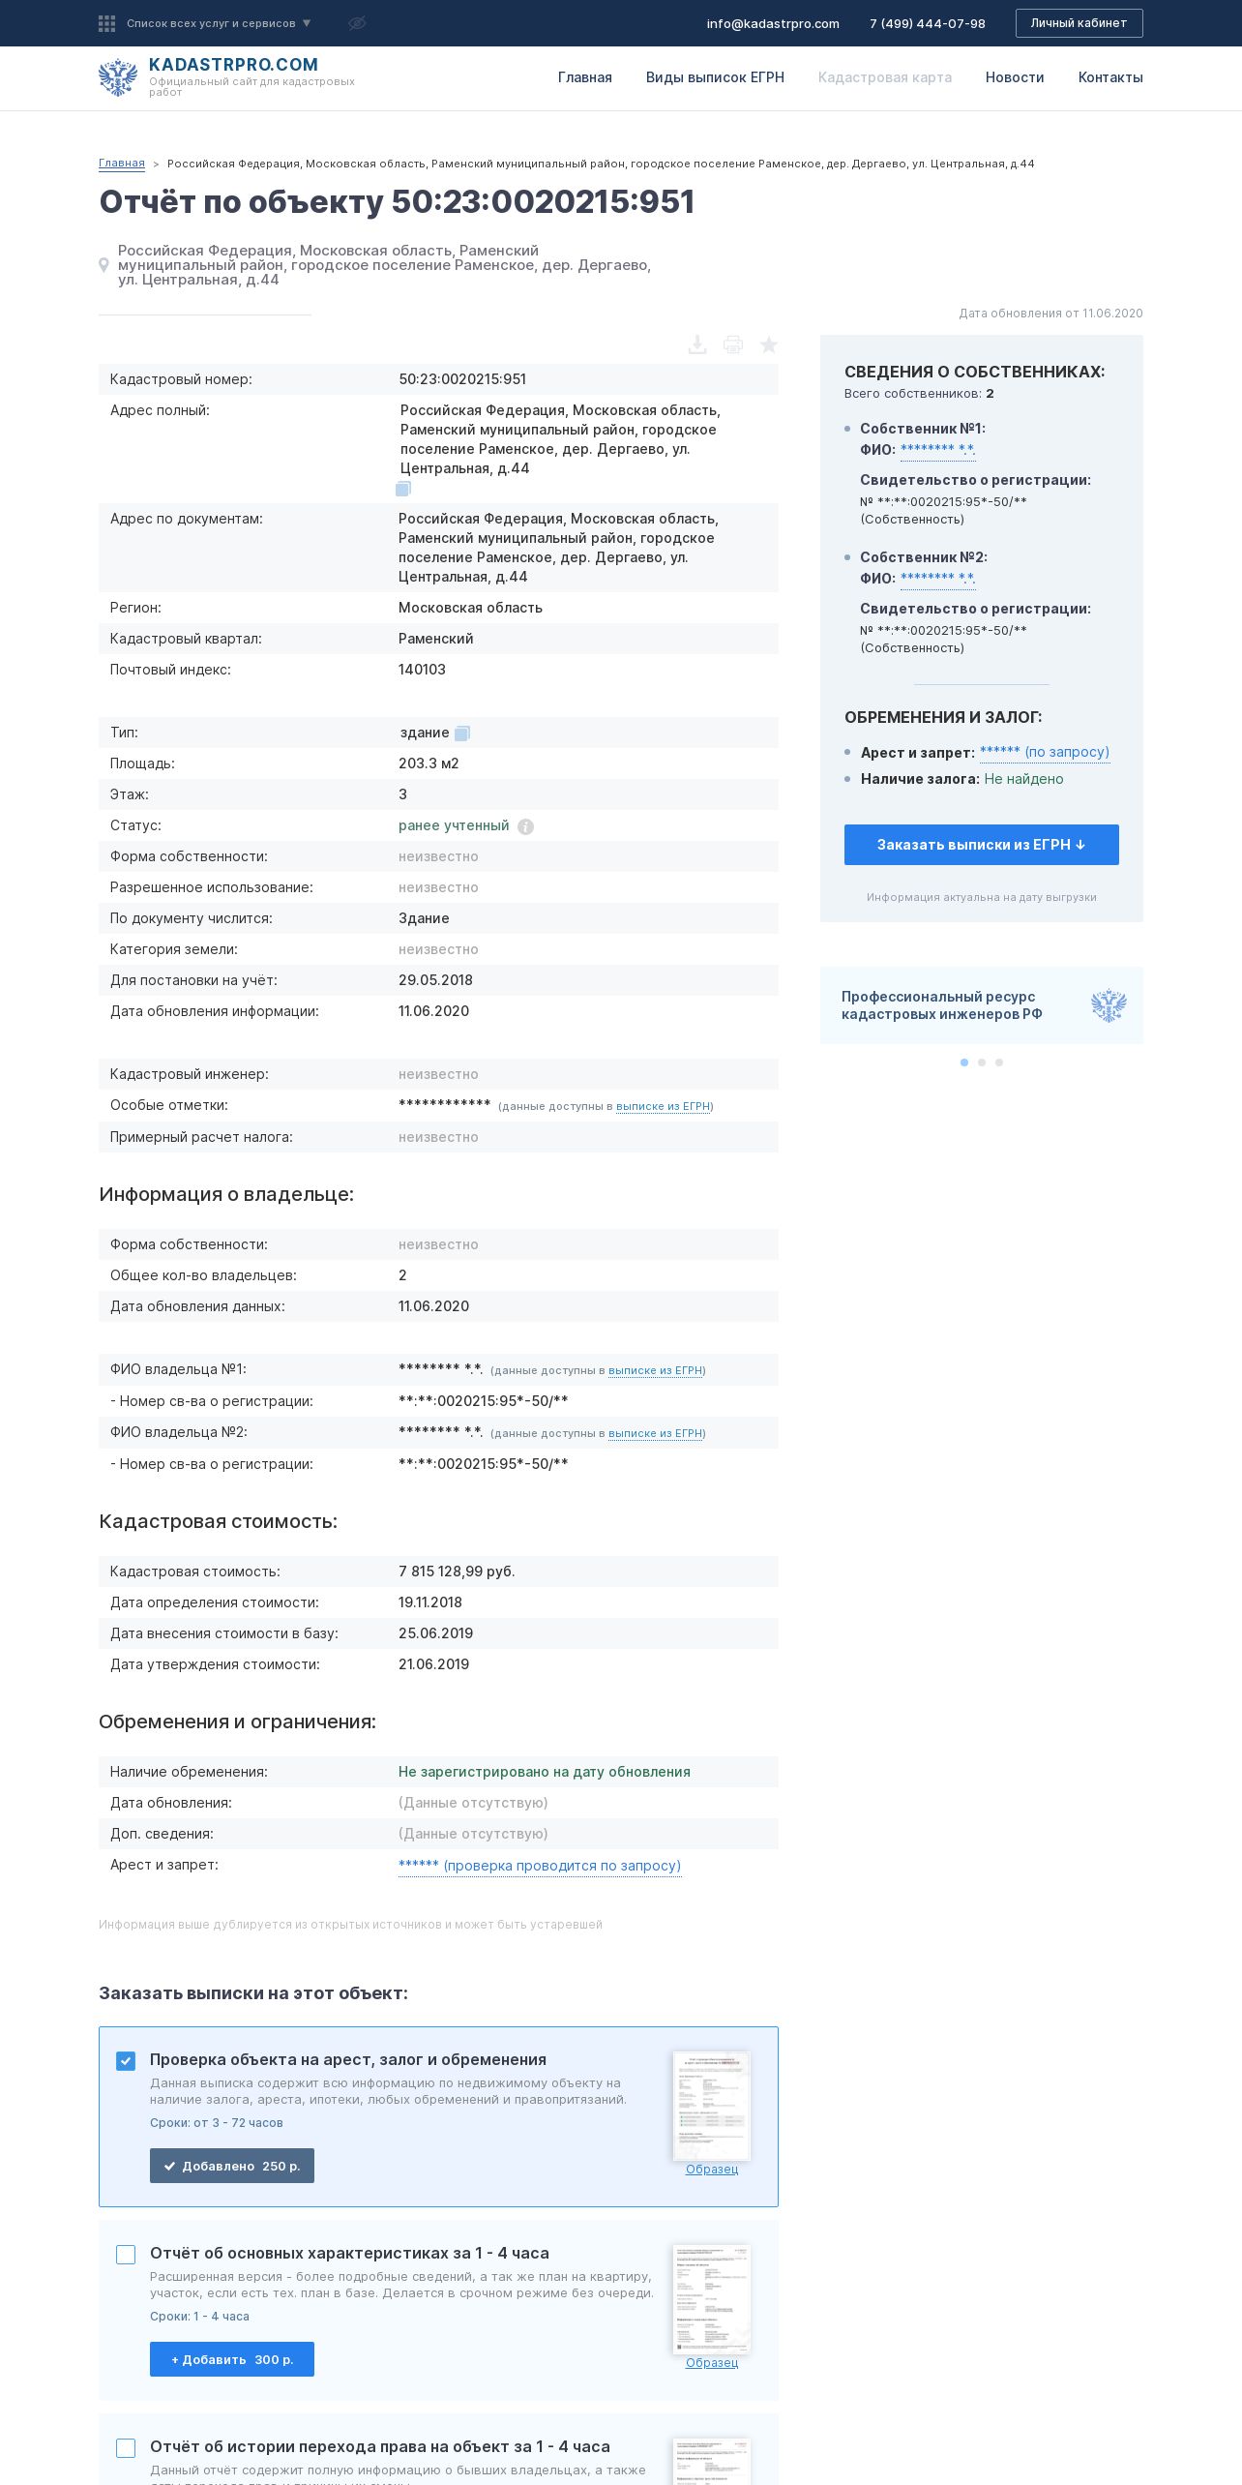This screenshot has height=2485, width=1242.
Task: Open Виды выписок ЕГРН menu item
Action: (715, 77)
